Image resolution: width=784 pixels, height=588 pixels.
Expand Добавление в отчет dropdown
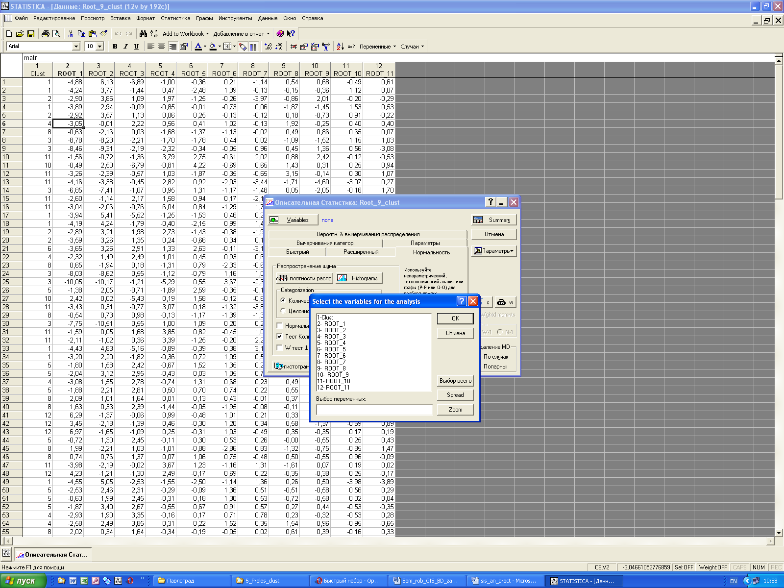(x=242, y=34)
